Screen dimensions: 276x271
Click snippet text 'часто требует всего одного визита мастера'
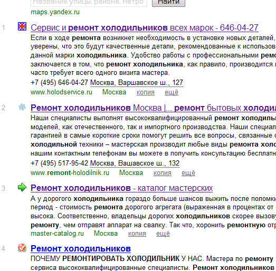click(x=100, y=73)
